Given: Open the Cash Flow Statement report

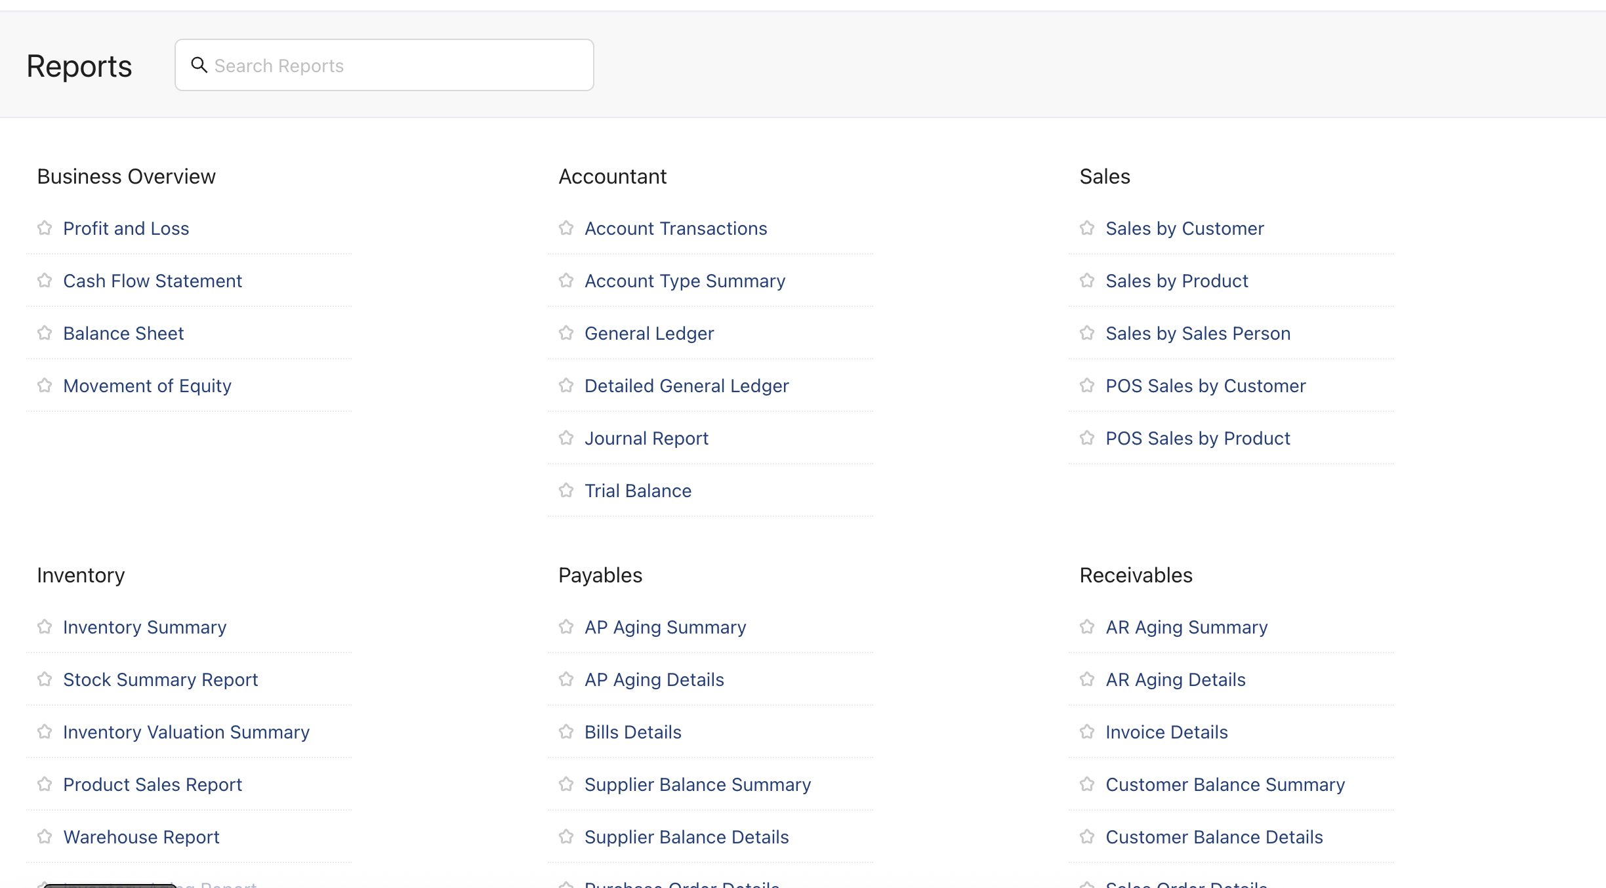Looking at the screenshot, I should pos(152,280).
